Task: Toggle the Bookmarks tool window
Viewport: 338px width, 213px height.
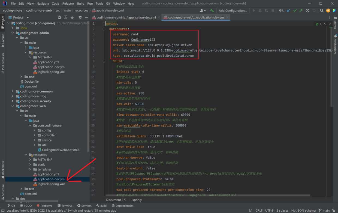Action: 3,170
